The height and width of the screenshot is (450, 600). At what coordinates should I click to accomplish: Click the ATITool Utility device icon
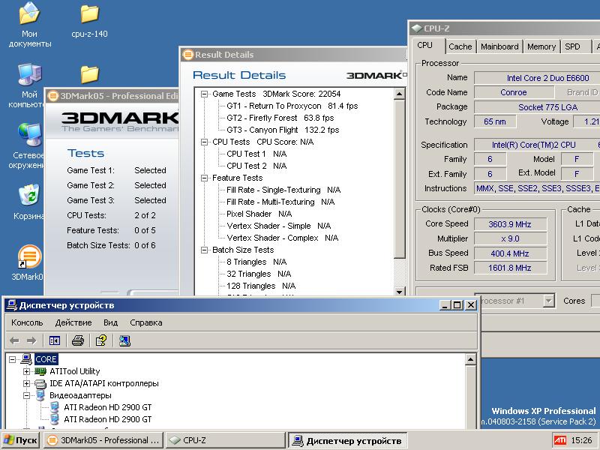(x=40, y=371)
